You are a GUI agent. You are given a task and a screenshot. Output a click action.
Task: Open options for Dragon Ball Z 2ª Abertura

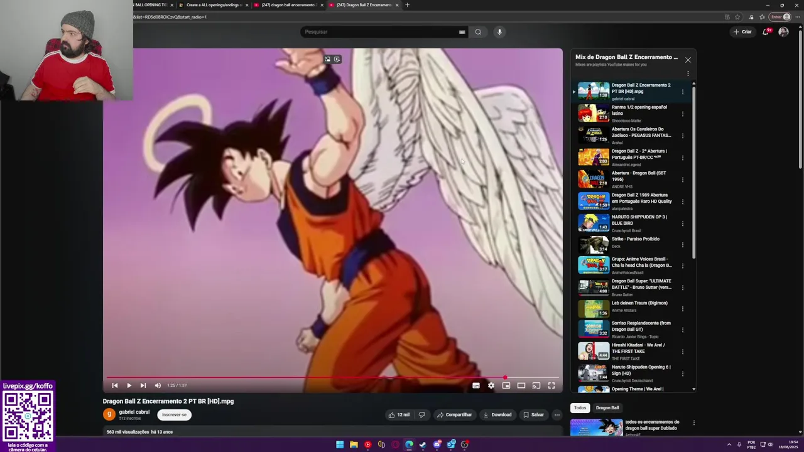click(683, 158)
